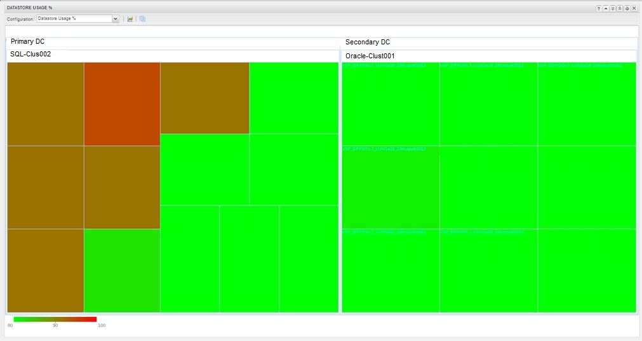Click the color gradient legend bar
Screen dimensions: 642x341
(55, 319)
